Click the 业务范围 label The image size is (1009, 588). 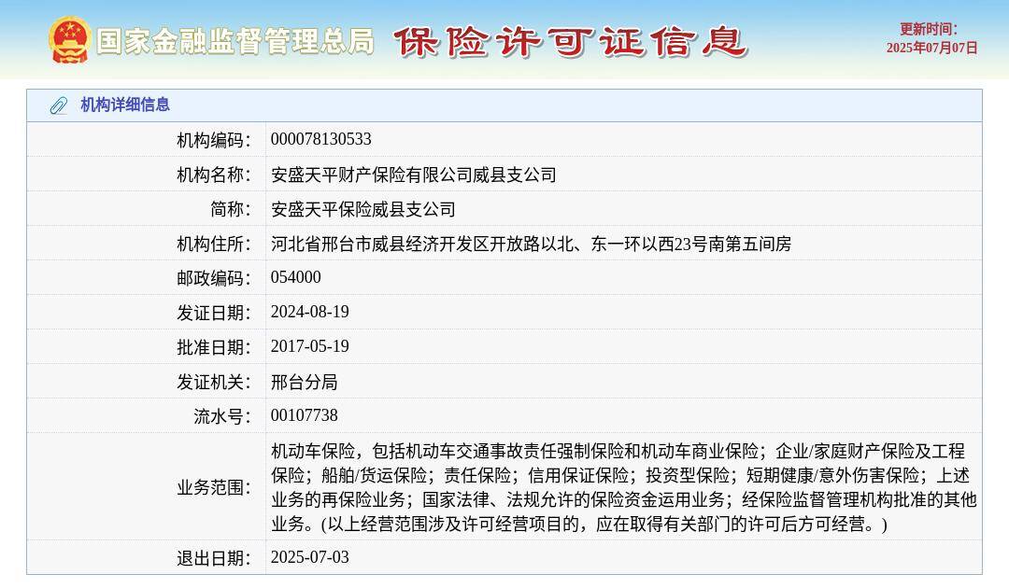[x=214, y=488]
